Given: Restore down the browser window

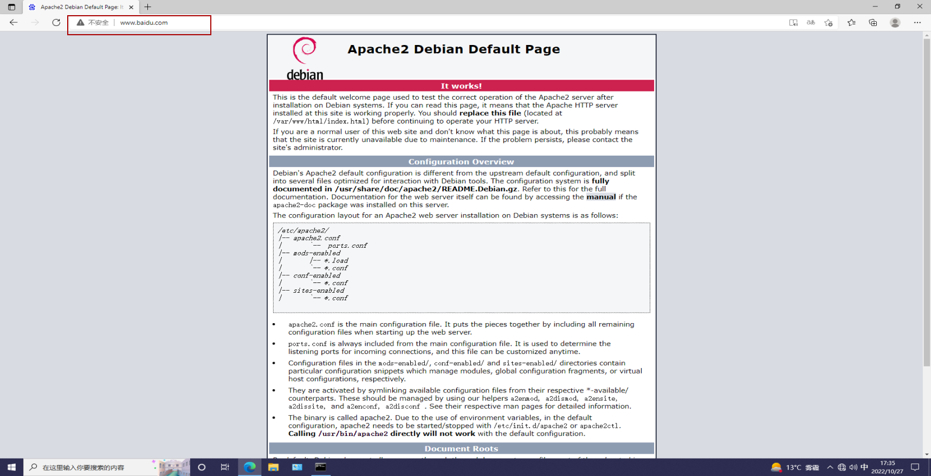Looking at the screenshot, I should click(x=897, y=7).
